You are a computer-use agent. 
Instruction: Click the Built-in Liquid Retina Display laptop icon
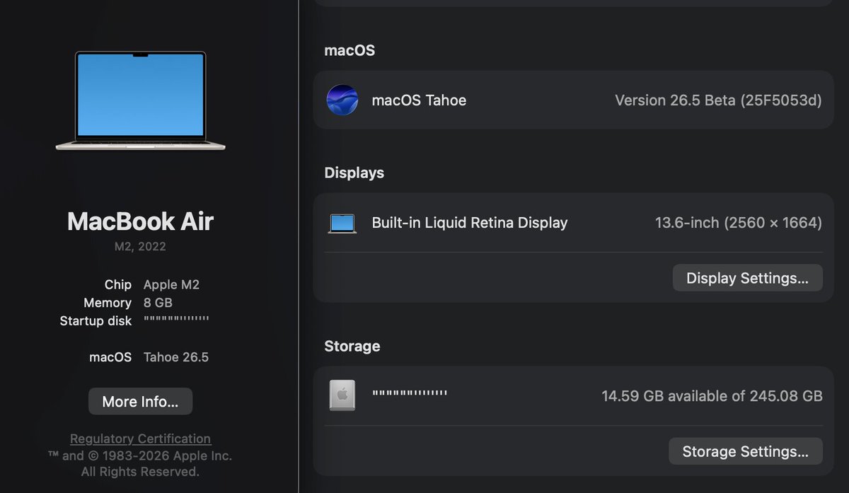[342, 224]
